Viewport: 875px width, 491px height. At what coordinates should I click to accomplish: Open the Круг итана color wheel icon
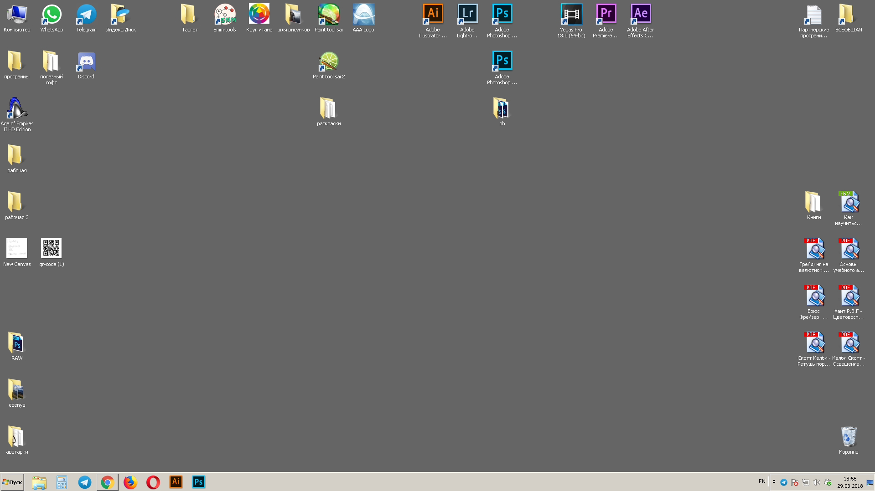click(259, 18)
